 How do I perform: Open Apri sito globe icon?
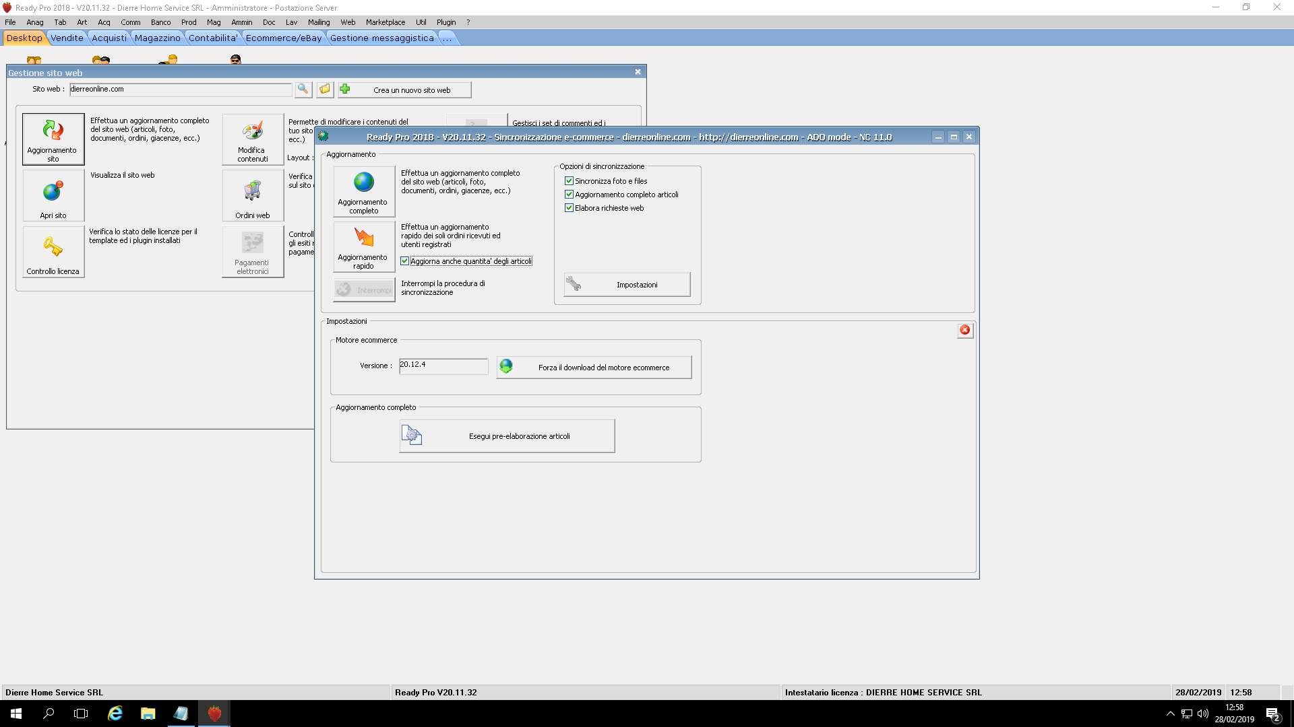53,195
